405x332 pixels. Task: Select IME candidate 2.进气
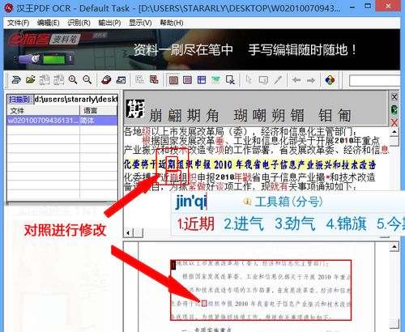pos(244,223)
